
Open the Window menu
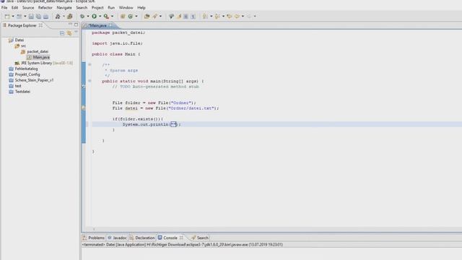click(126, 8)
